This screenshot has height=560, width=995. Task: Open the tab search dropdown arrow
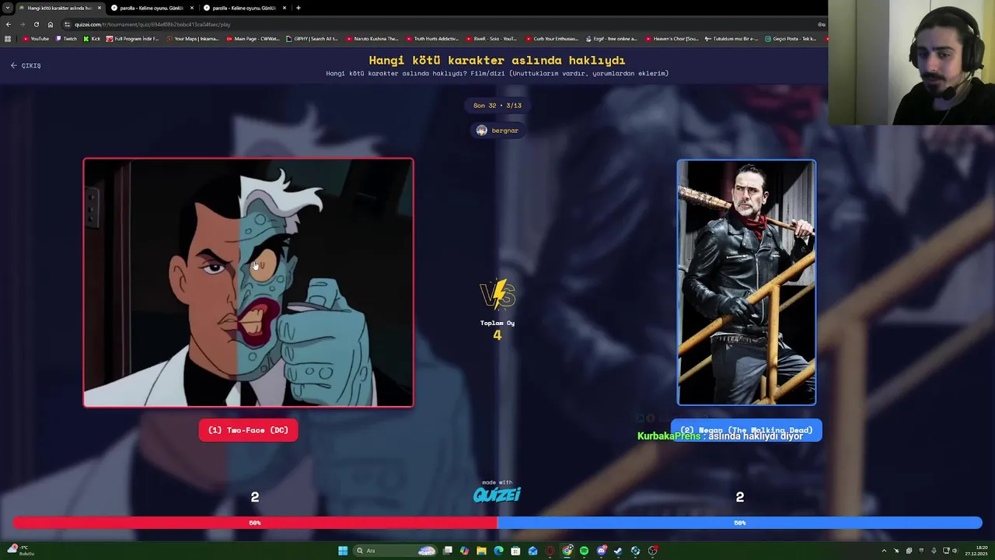point(7,8)
